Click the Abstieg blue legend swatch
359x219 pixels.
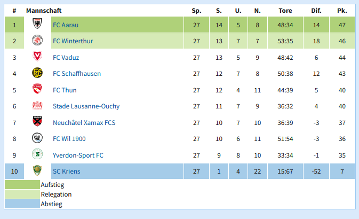tap(22, 204)
